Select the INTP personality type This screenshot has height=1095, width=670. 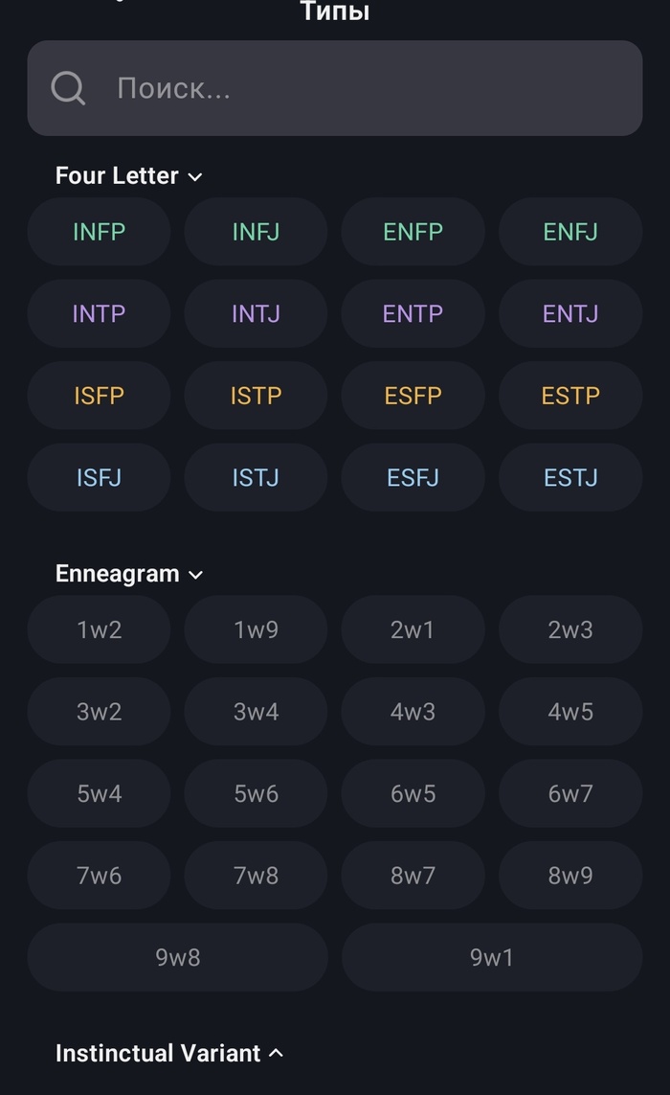(x=99, y=313)
